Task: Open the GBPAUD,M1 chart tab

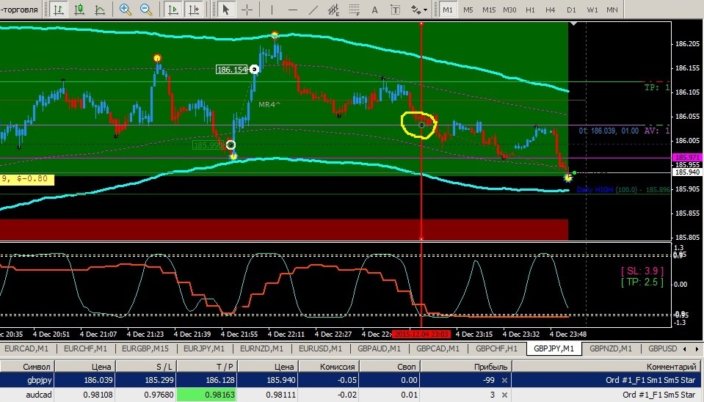Action: (x=379, y=348)
